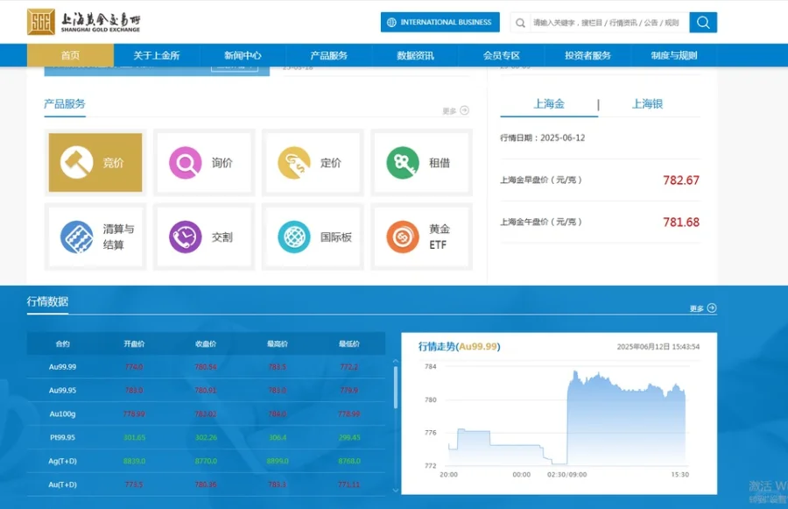Click the blue abacus icon for 清算与结算
The image size is (788, 509).
(x=76, y=237)
